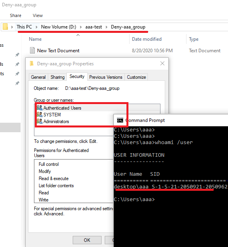Click the Properties dialog folder icon

32,63
